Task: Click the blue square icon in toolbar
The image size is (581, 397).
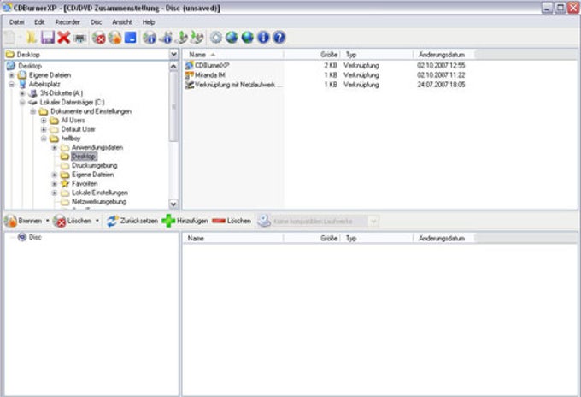Action: 130,38
